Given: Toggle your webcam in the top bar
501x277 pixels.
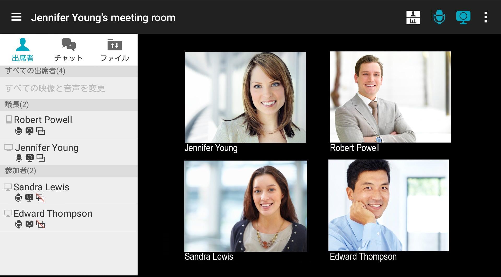Looking at the screenshot, I should click(x=463, y=17).
